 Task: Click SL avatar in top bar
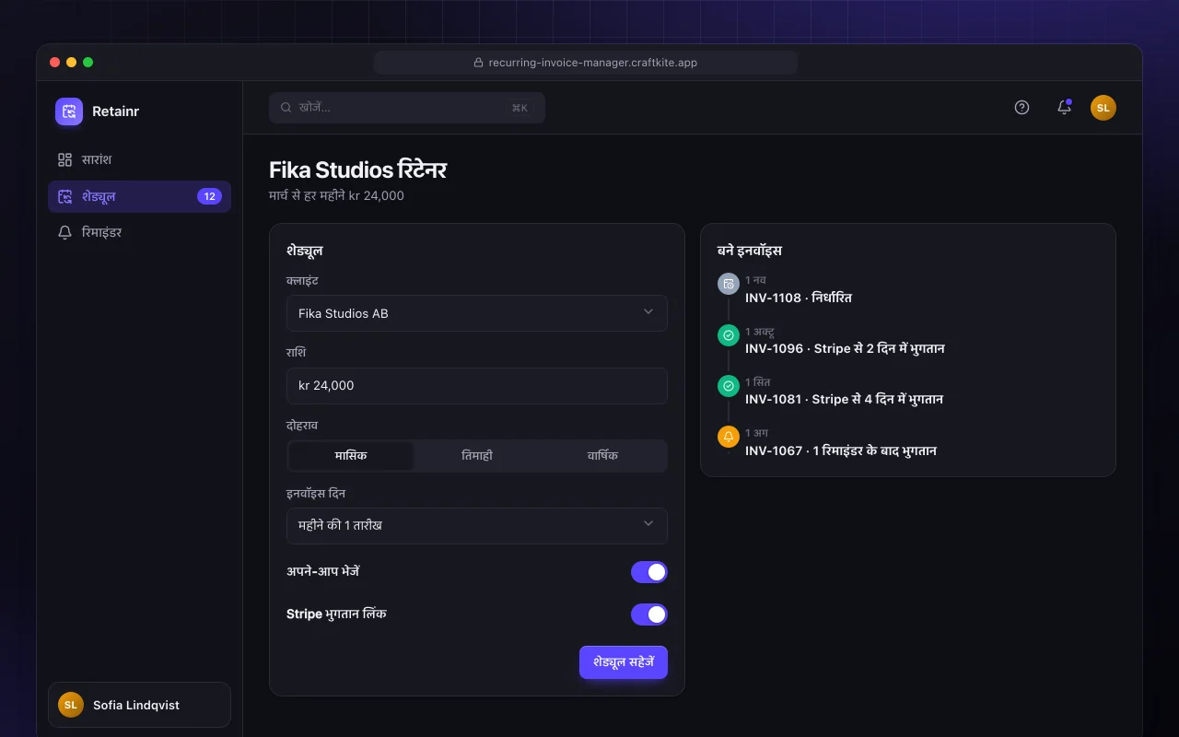1103,108
